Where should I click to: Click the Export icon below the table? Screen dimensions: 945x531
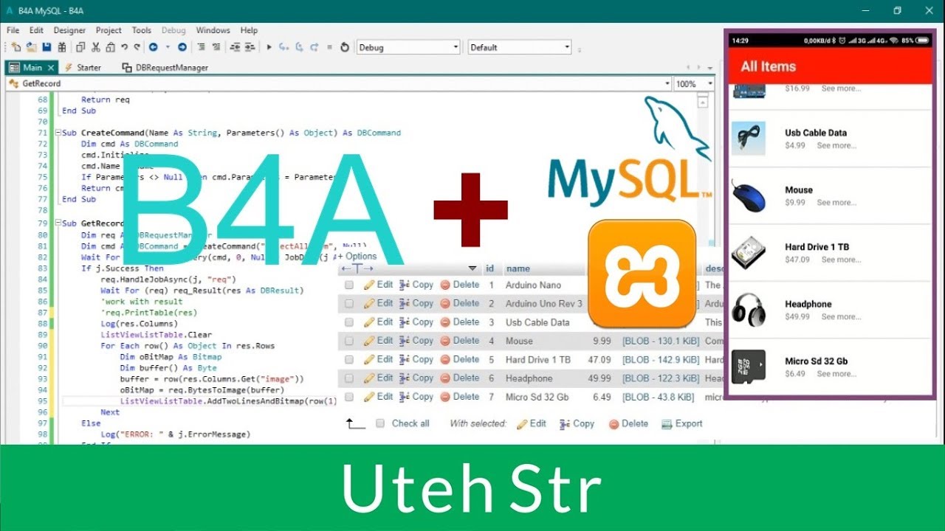[x=667, y=423]
